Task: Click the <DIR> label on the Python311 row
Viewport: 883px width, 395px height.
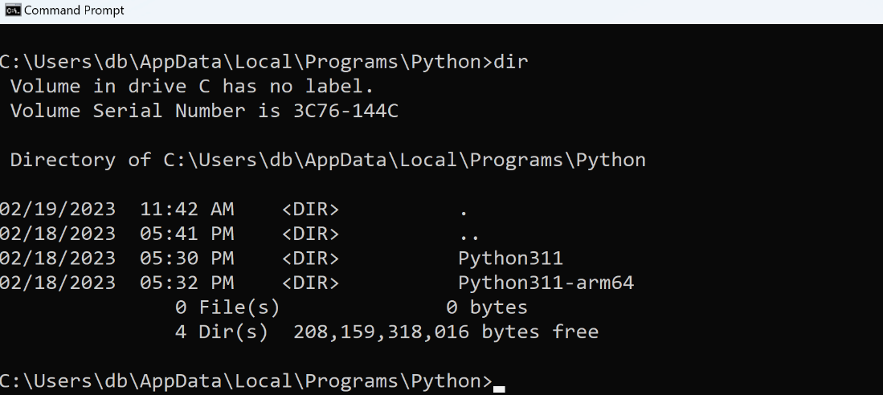Action: 311,259
